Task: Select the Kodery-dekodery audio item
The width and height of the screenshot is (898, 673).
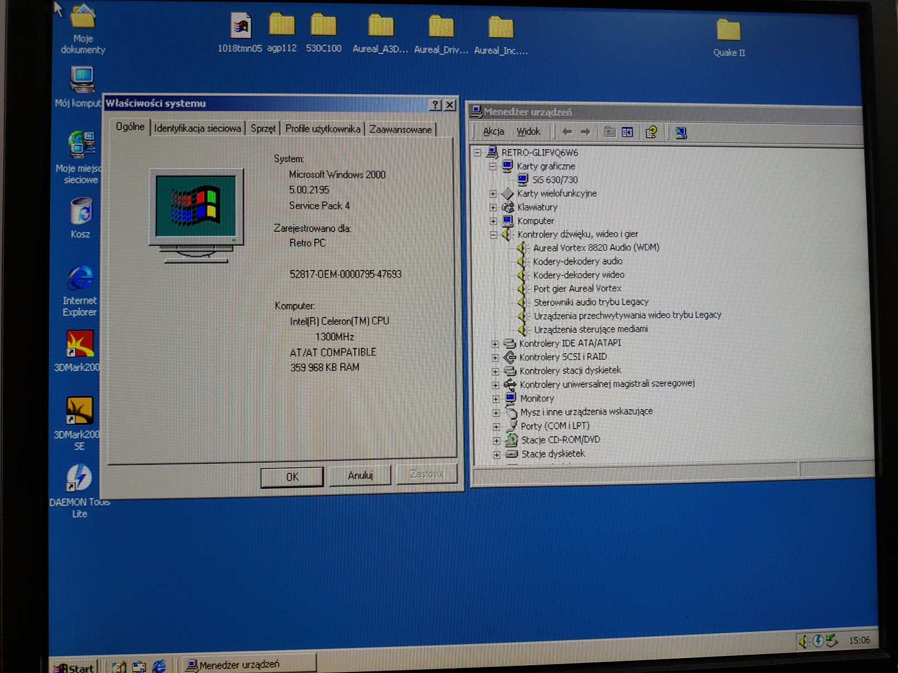Action: click(x=578, y=261)
